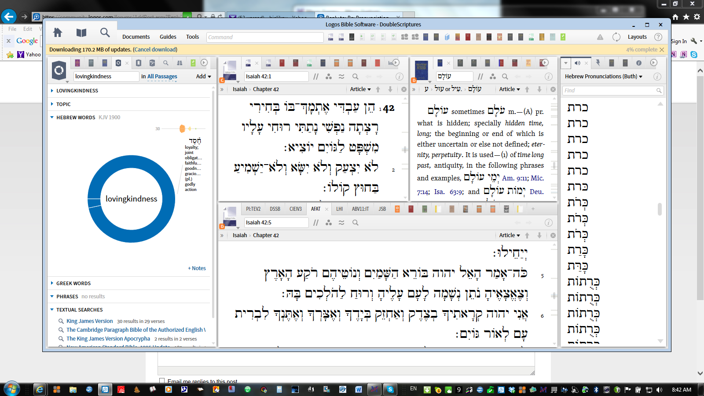Open Hebrew Pronunciations (Buth) dropdown
The width and height of the screenshot is (704, 396).
603,77
